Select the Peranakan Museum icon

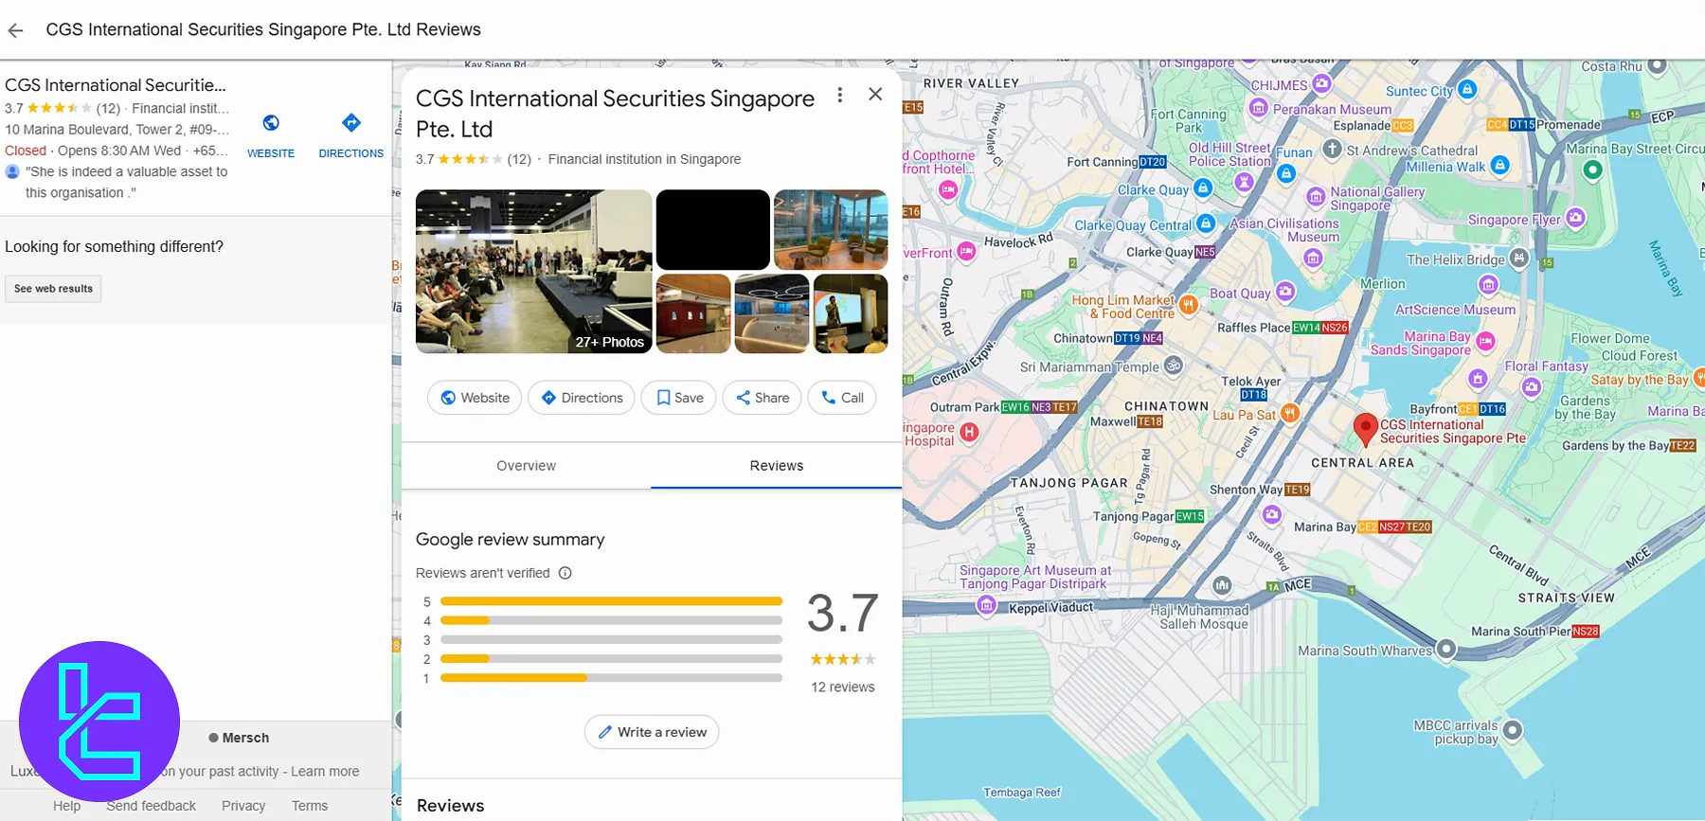tap(1259, 108)
